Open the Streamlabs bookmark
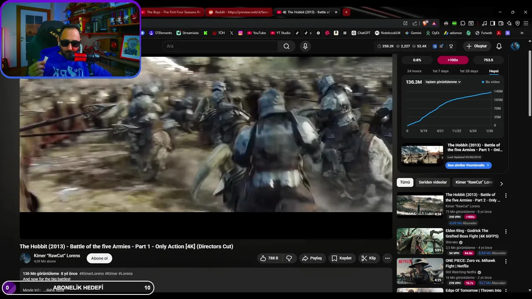 coord(187,33)
